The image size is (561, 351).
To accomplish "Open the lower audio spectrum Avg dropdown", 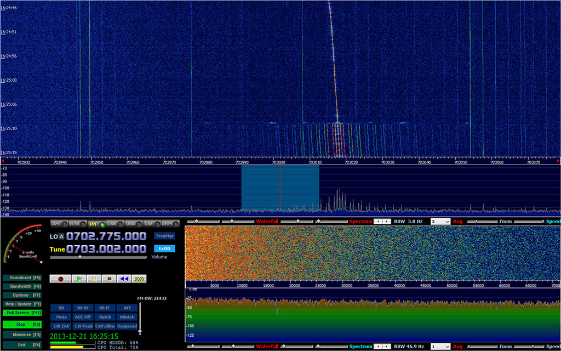I will coord(440,347).
